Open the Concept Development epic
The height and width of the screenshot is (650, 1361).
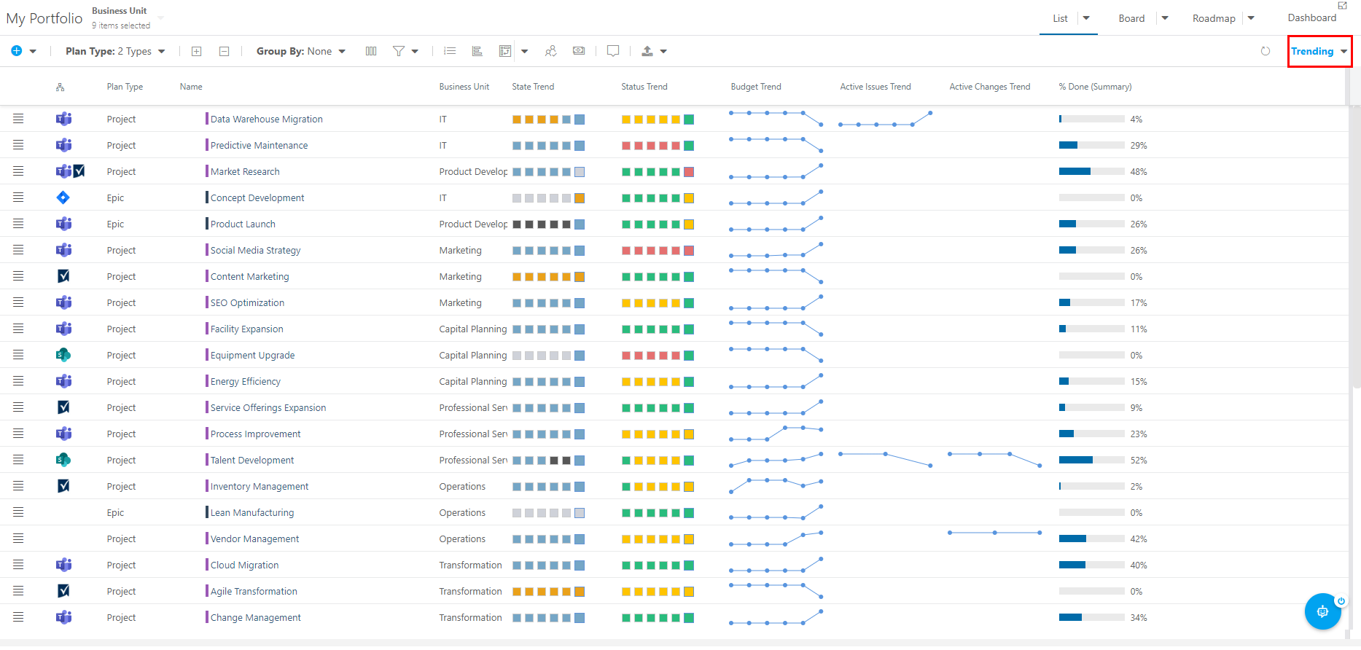point(257,197)
